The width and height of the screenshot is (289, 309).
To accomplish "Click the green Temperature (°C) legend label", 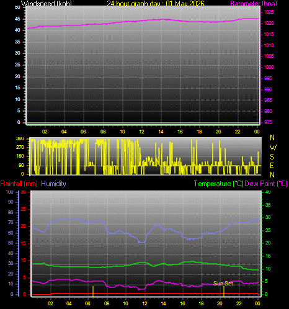I will (x=218, y=184).
